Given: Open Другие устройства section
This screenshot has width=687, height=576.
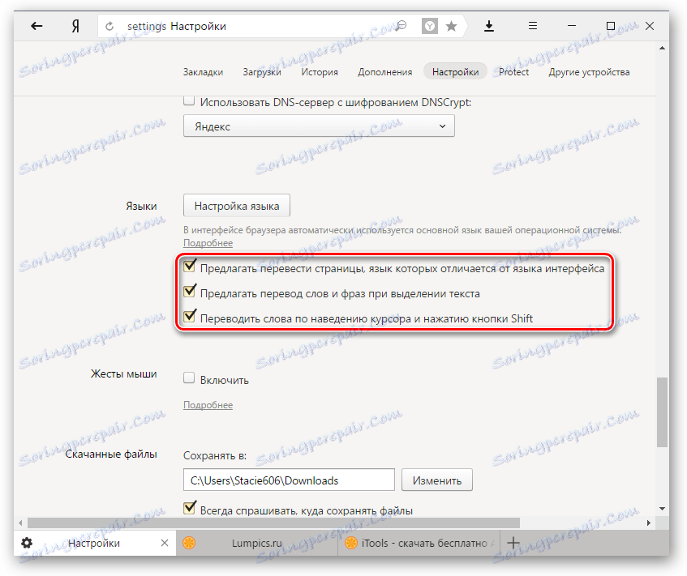Looking at the screenshot, I should [x=589, y=72].
